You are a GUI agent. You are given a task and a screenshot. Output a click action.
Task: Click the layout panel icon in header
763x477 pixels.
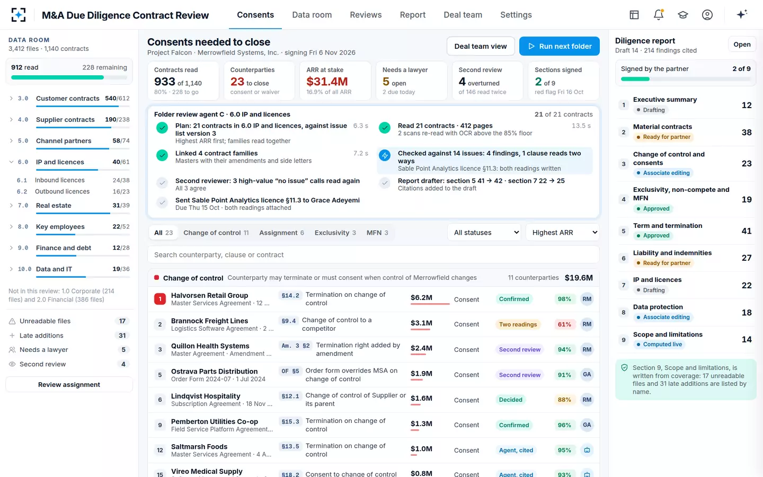coord(634,15)
